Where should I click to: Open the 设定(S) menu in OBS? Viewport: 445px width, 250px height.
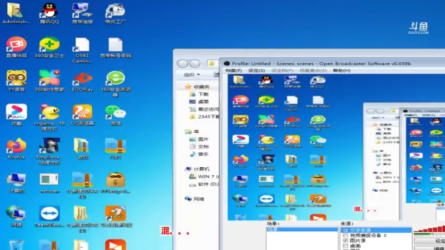pos(256,71)
